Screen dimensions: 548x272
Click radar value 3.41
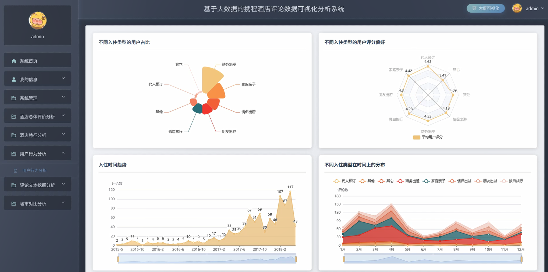[x=442, y=75]
